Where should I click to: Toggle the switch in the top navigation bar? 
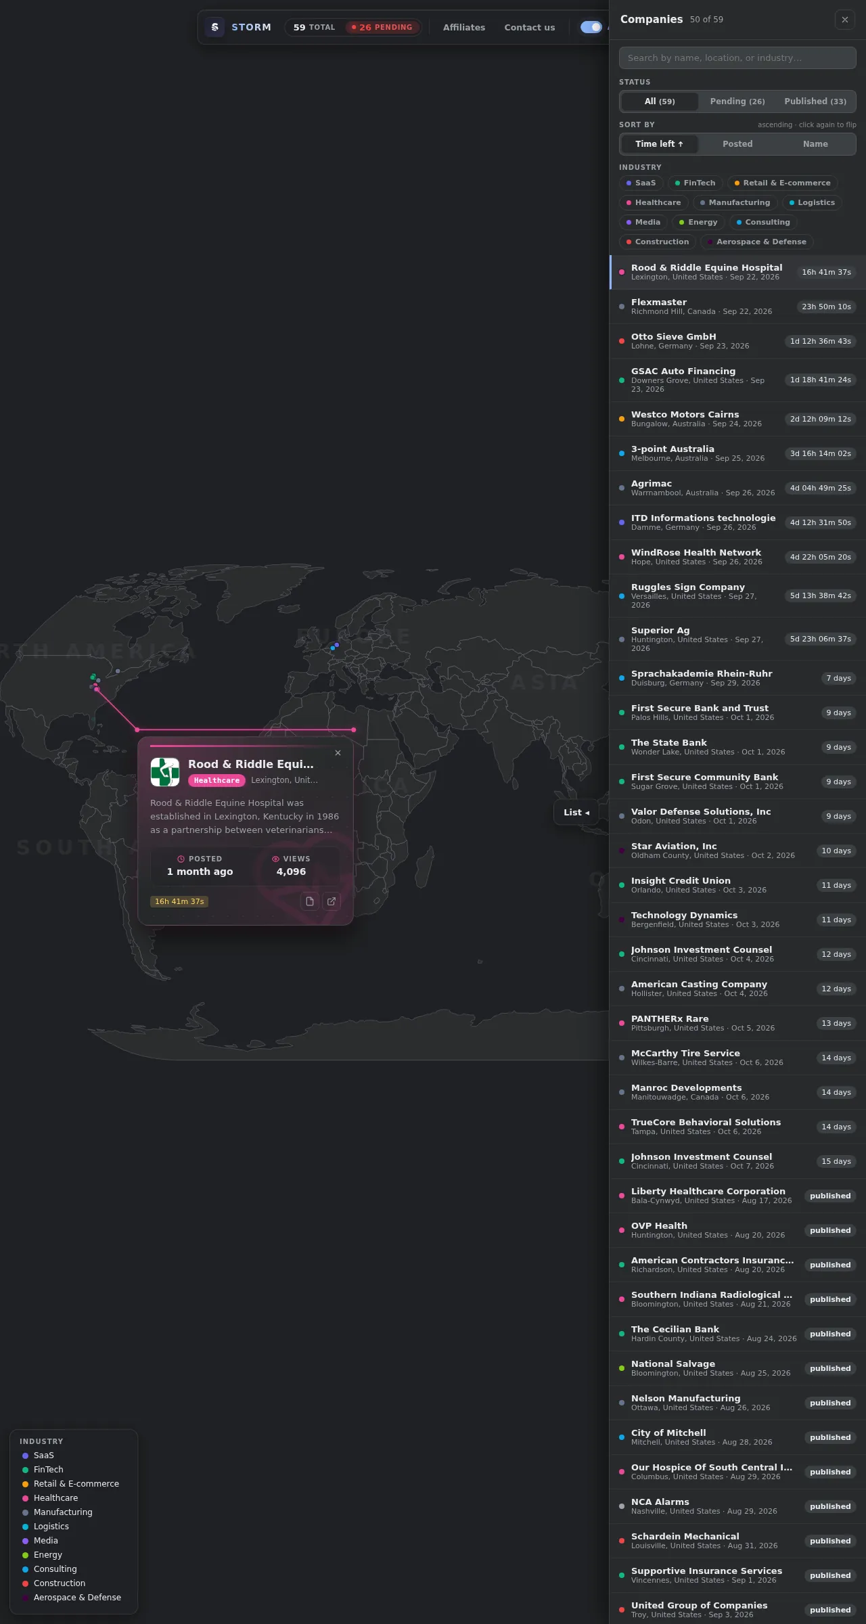(591, 27)
